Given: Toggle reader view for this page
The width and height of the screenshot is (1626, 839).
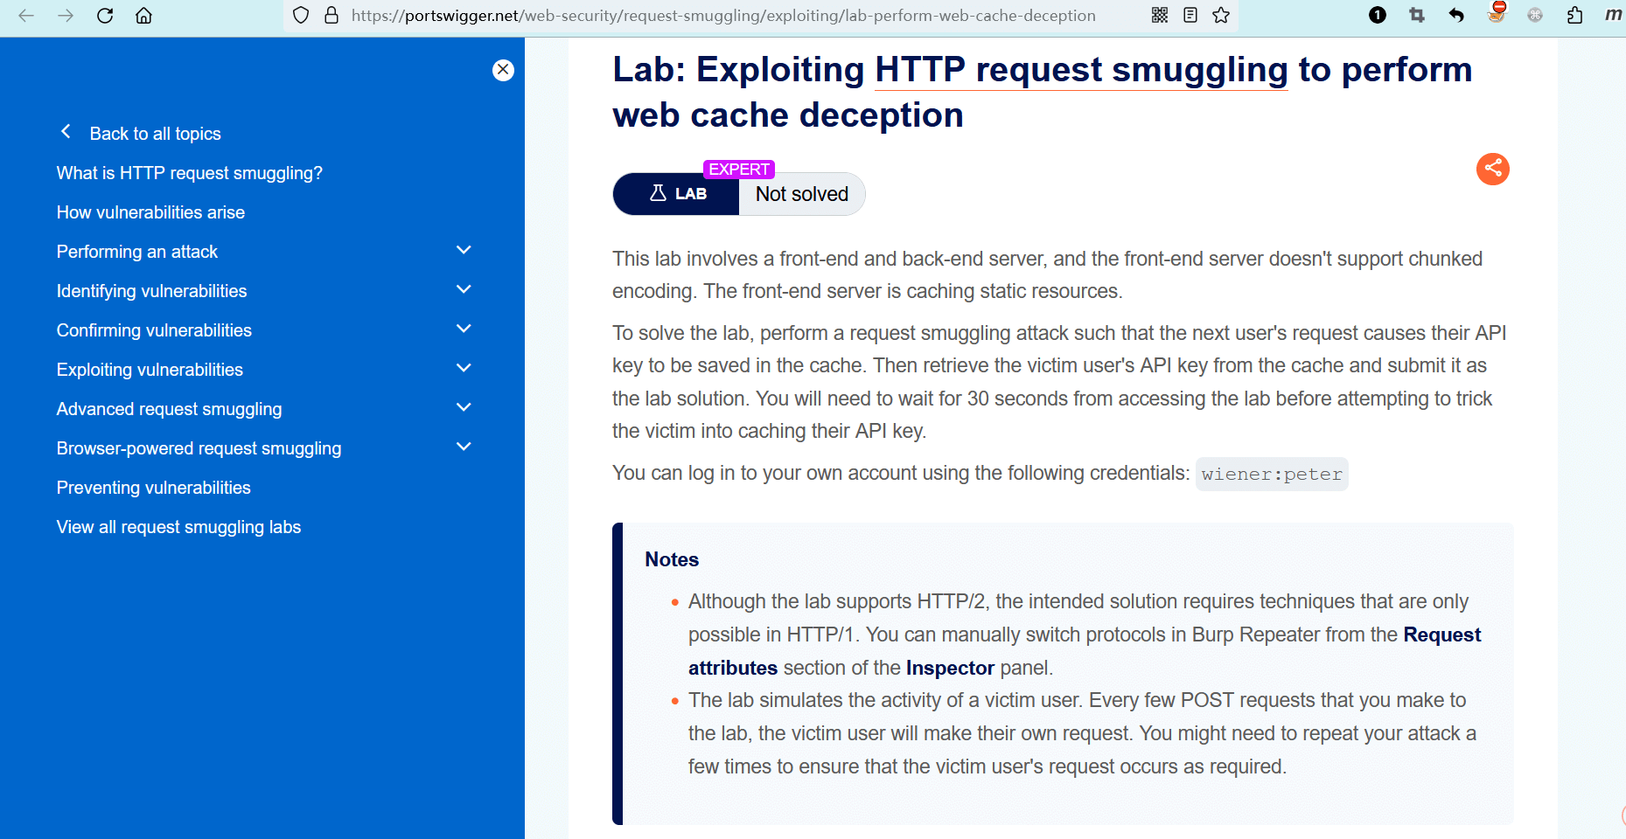Looking at the screenshot, I should pyautogui.click(x=1190, y=16).
